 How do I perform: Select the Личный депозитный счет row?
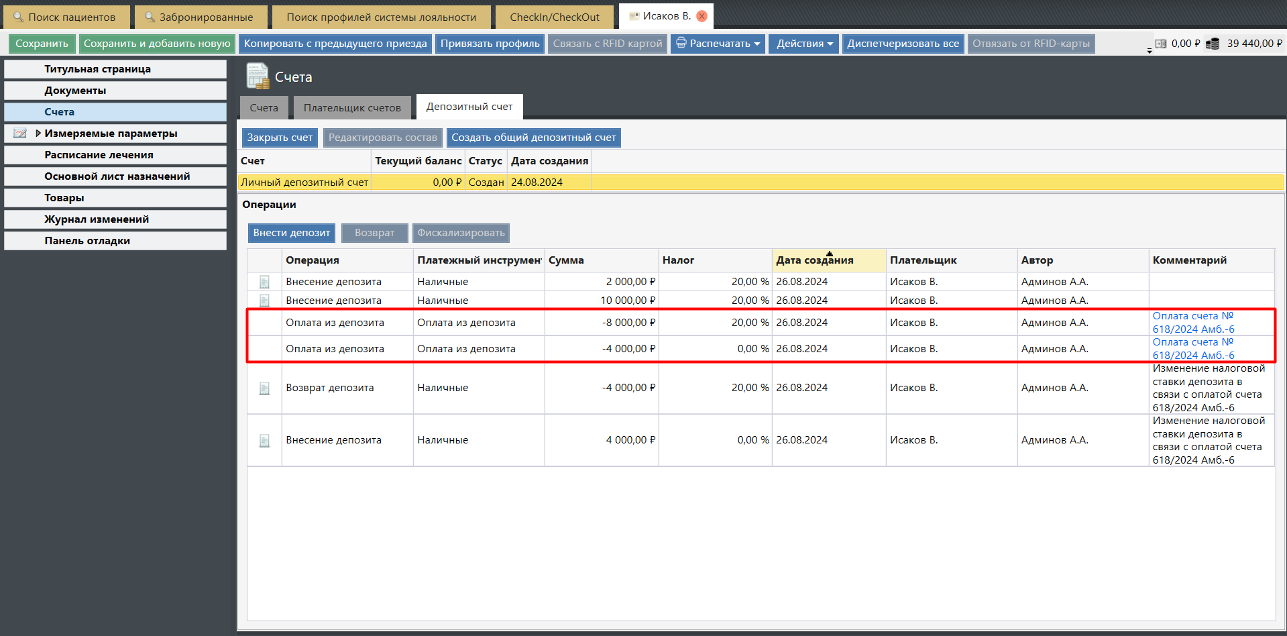(x=304, y=182)
